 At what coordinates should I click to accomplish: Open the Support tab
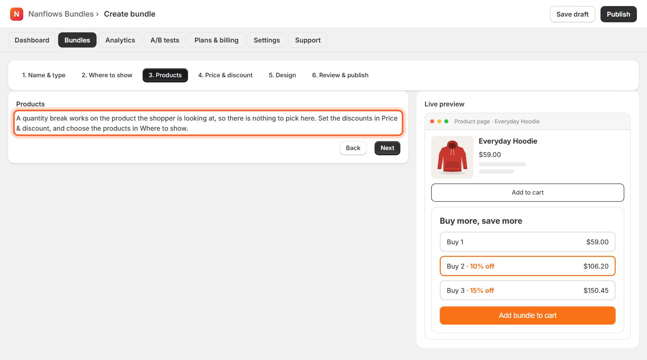308,40
